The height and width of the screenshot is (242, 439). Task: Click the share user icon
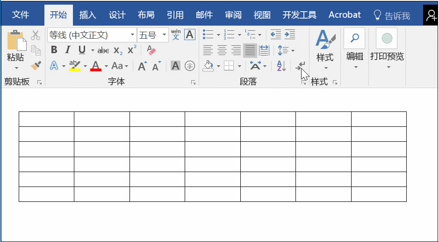click(431, 15)
